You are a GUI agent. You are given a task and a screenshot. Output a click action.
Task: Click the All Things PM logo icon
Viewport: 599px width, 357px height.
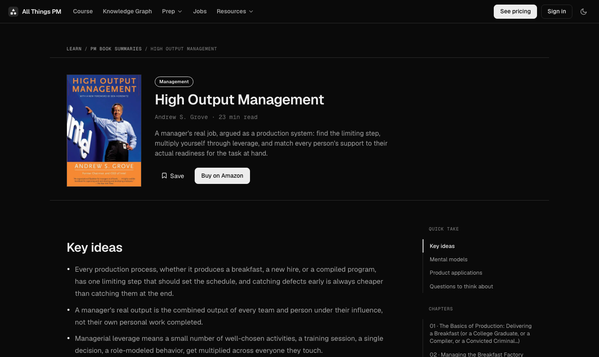pyautogui.click(x=13, y=12)
